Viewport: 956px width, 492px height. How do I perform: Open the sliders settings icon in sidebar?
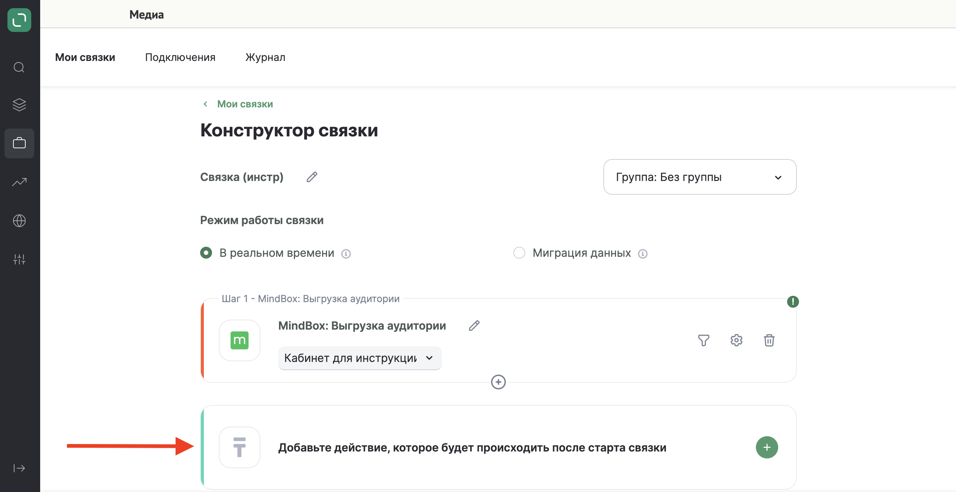tap(19, 259)
